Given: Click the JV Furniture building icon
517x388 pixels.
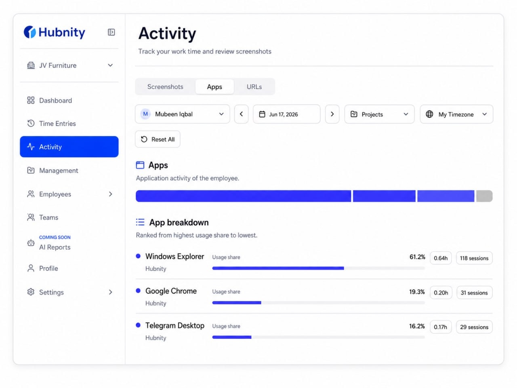Looking at the screenshot, I should [31, 65].
